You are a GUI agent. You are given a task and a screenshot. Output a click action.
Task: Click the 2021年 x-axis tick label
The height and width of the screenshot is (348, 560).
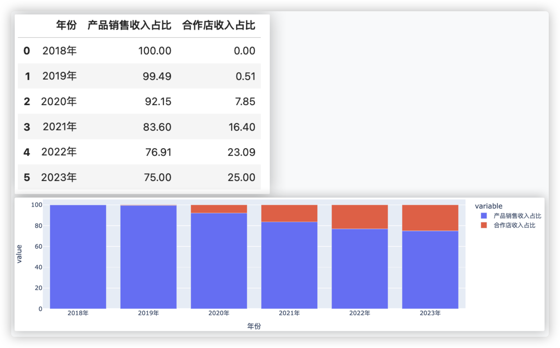(x=289, y=313)
